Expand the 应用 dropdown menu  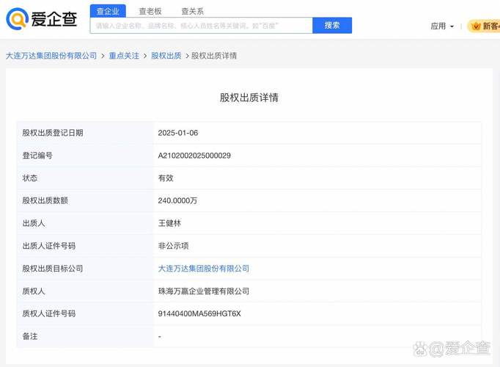point(442,26)
